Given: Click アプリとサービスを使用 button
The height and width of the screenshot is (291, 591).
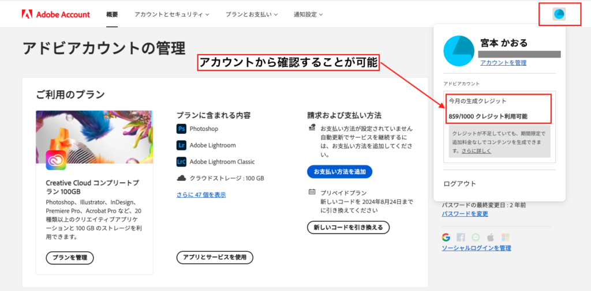Looking at the screenshot, I should [x=215, y=258].
